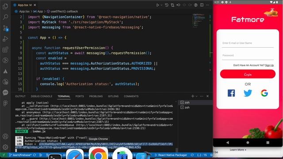The width and height of the screenshot is (283, 159).
Task: Click the Enter E-mail or User Name field
Action: click(x=248, y=43)
